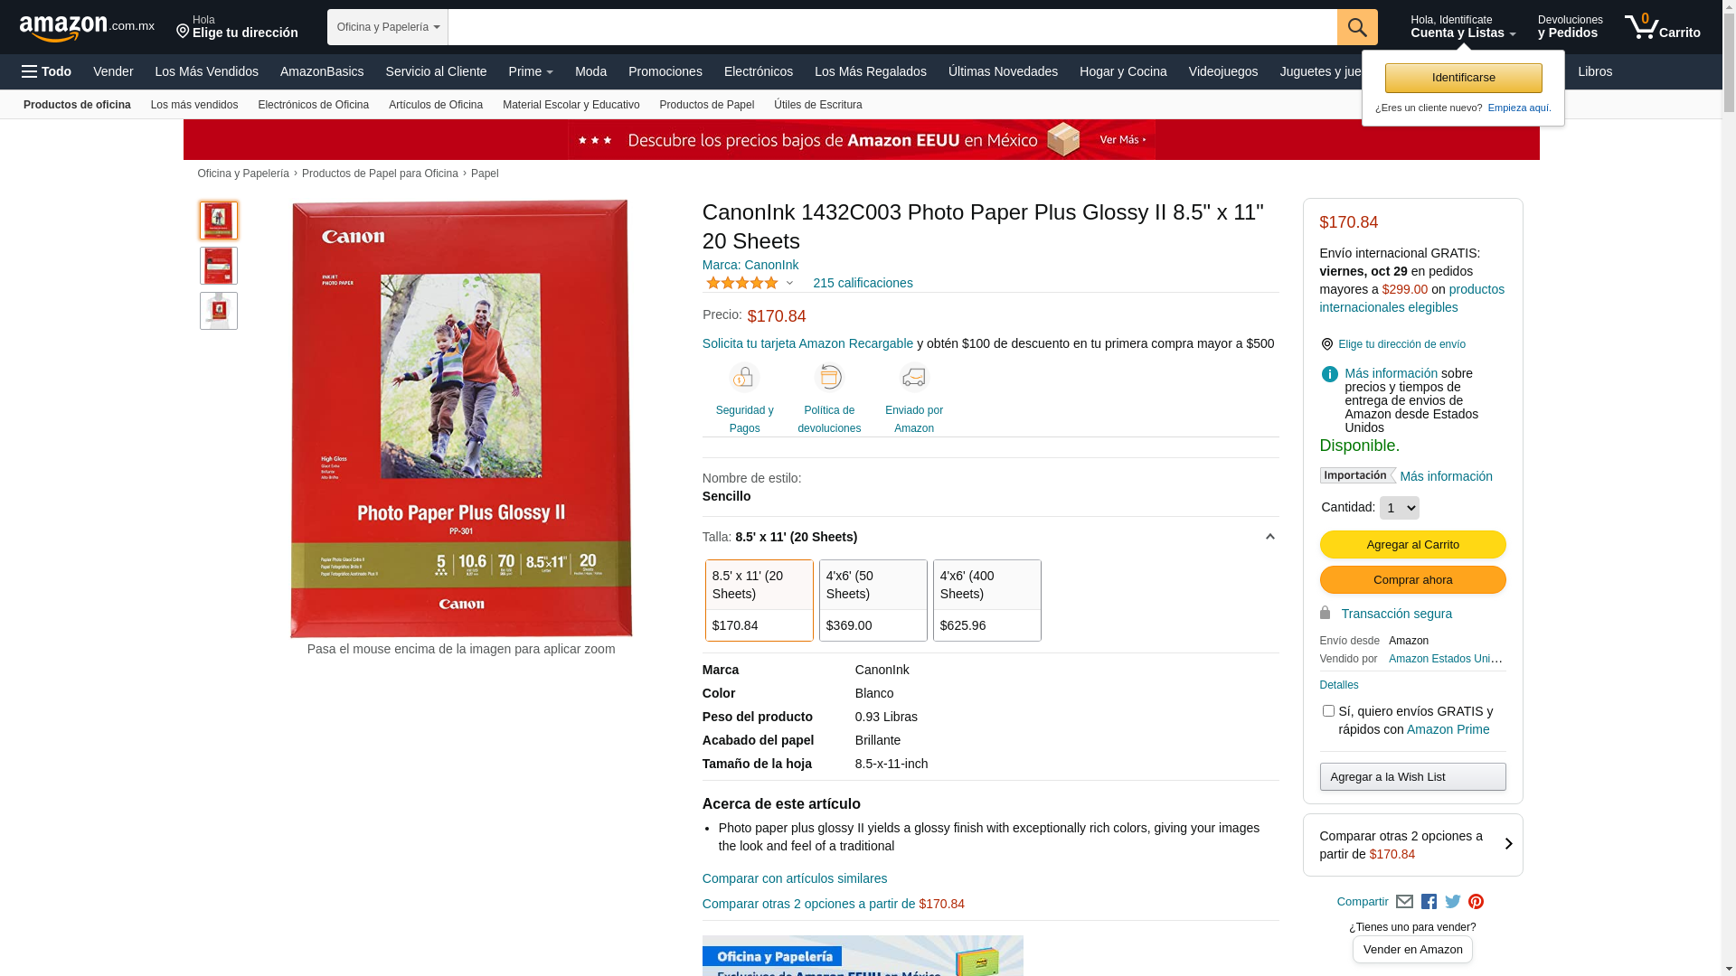
Task: Open the Todo hamburger menu
Action: pyautogui.click(x=46, y=71)
